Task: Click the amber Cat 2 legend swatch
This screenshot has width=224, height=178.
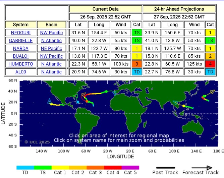Action: click(x=78, y=168)
